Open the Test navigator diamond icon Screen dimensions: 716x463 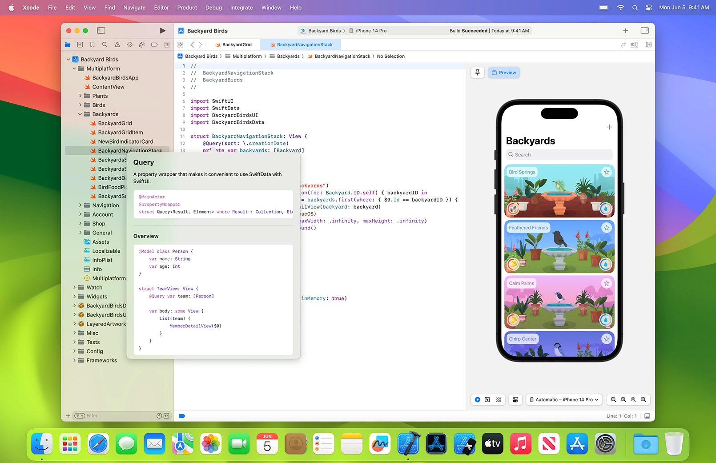click(130, 44)
